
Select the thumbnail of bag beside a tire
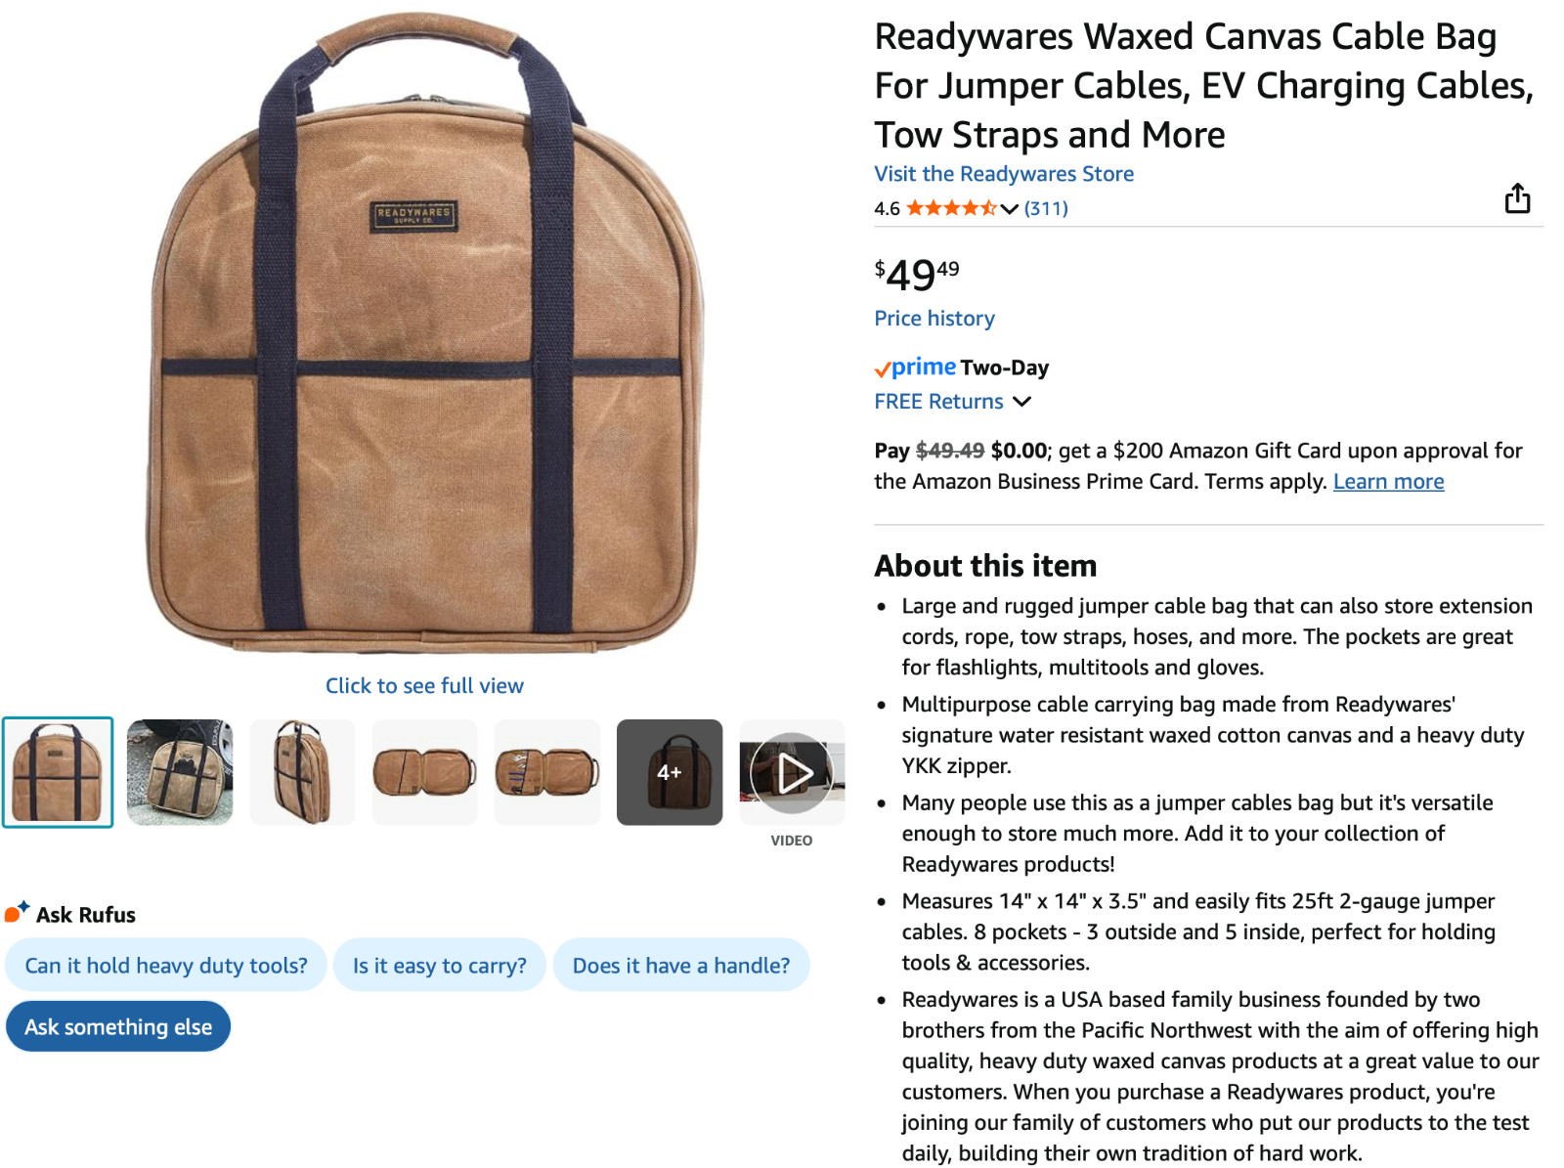[180, 772]
